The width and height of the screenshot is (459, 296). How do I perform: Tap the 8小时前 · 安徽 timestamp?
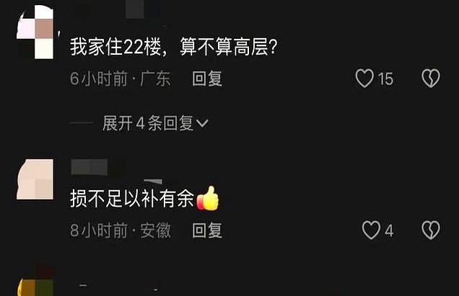(x=120, y=230)
